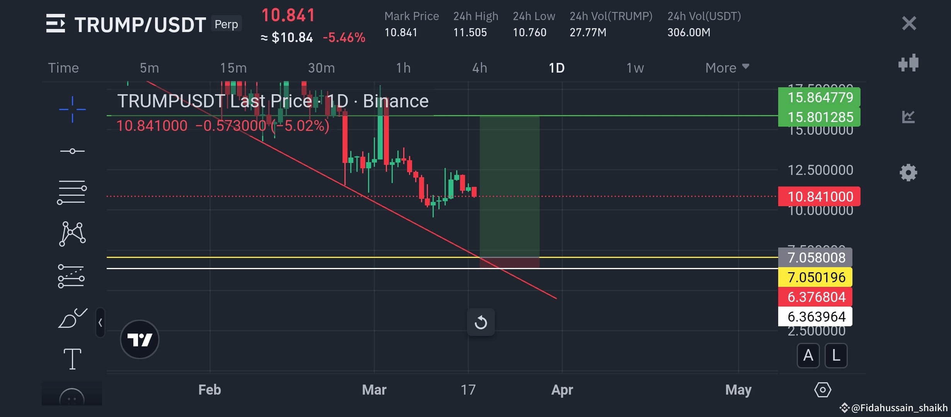Click the Mark Price value
Screen dimensions: 951x417
tap(401, 32)
